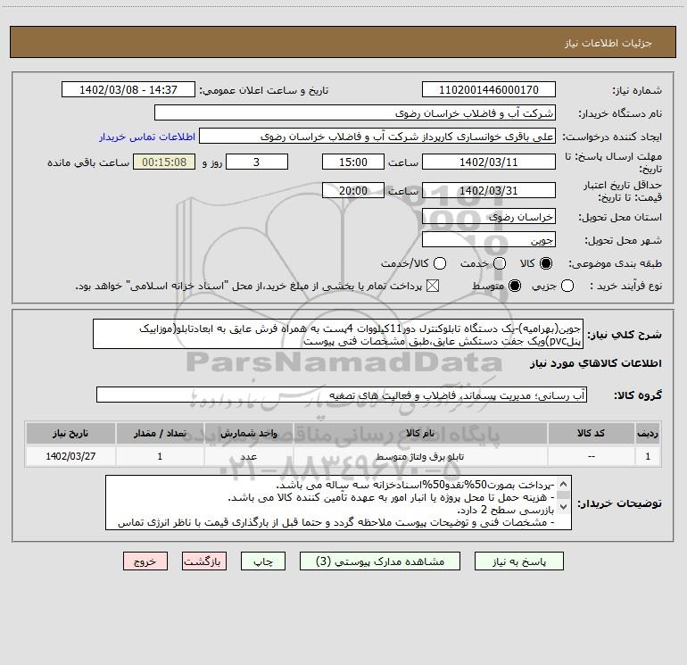Click the تعداد / مقدار column header

(x=160, y=433)
